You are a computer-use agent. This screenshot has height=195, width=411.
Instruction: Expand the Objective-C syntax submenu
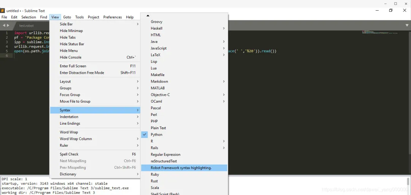pyautogui.click(x=184, y=95)
